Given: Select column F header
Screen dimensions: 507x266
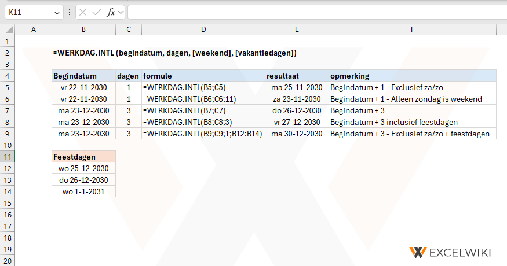Looking at the screenshot, I should pos(412,29).
